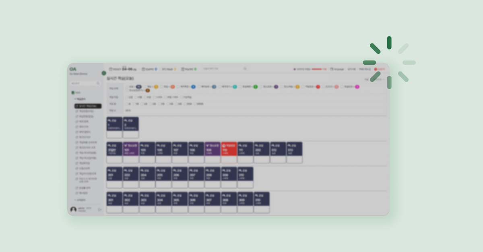Collapse sidebar with the green round button

(x=104, y=73)
